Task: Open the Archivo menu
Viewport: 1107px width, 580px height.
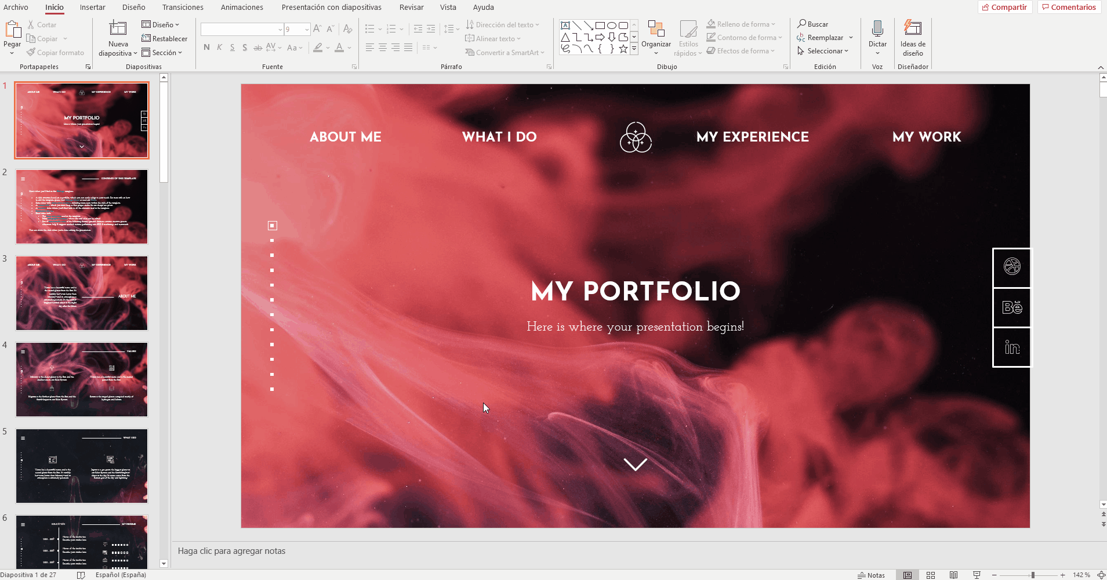Action: click(x=16, y=7)
